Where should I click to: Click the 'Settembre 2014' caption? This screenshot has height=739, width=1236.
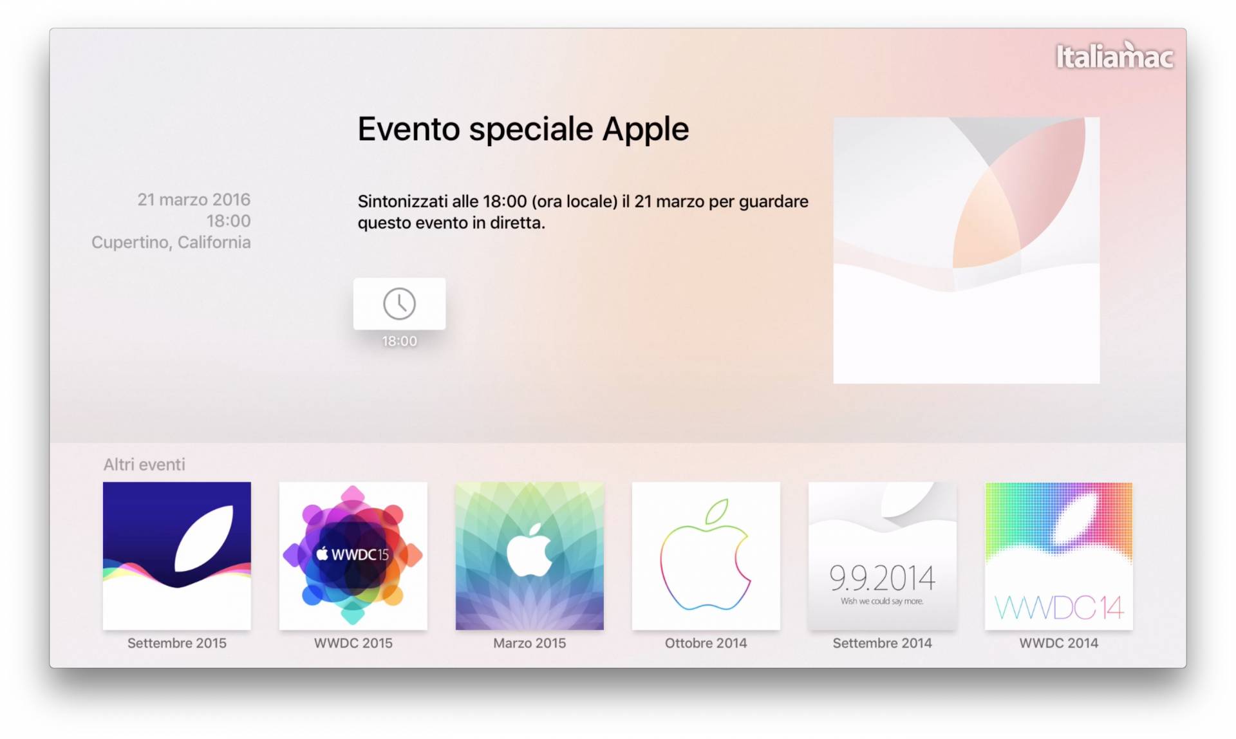[x=883, y=643]
